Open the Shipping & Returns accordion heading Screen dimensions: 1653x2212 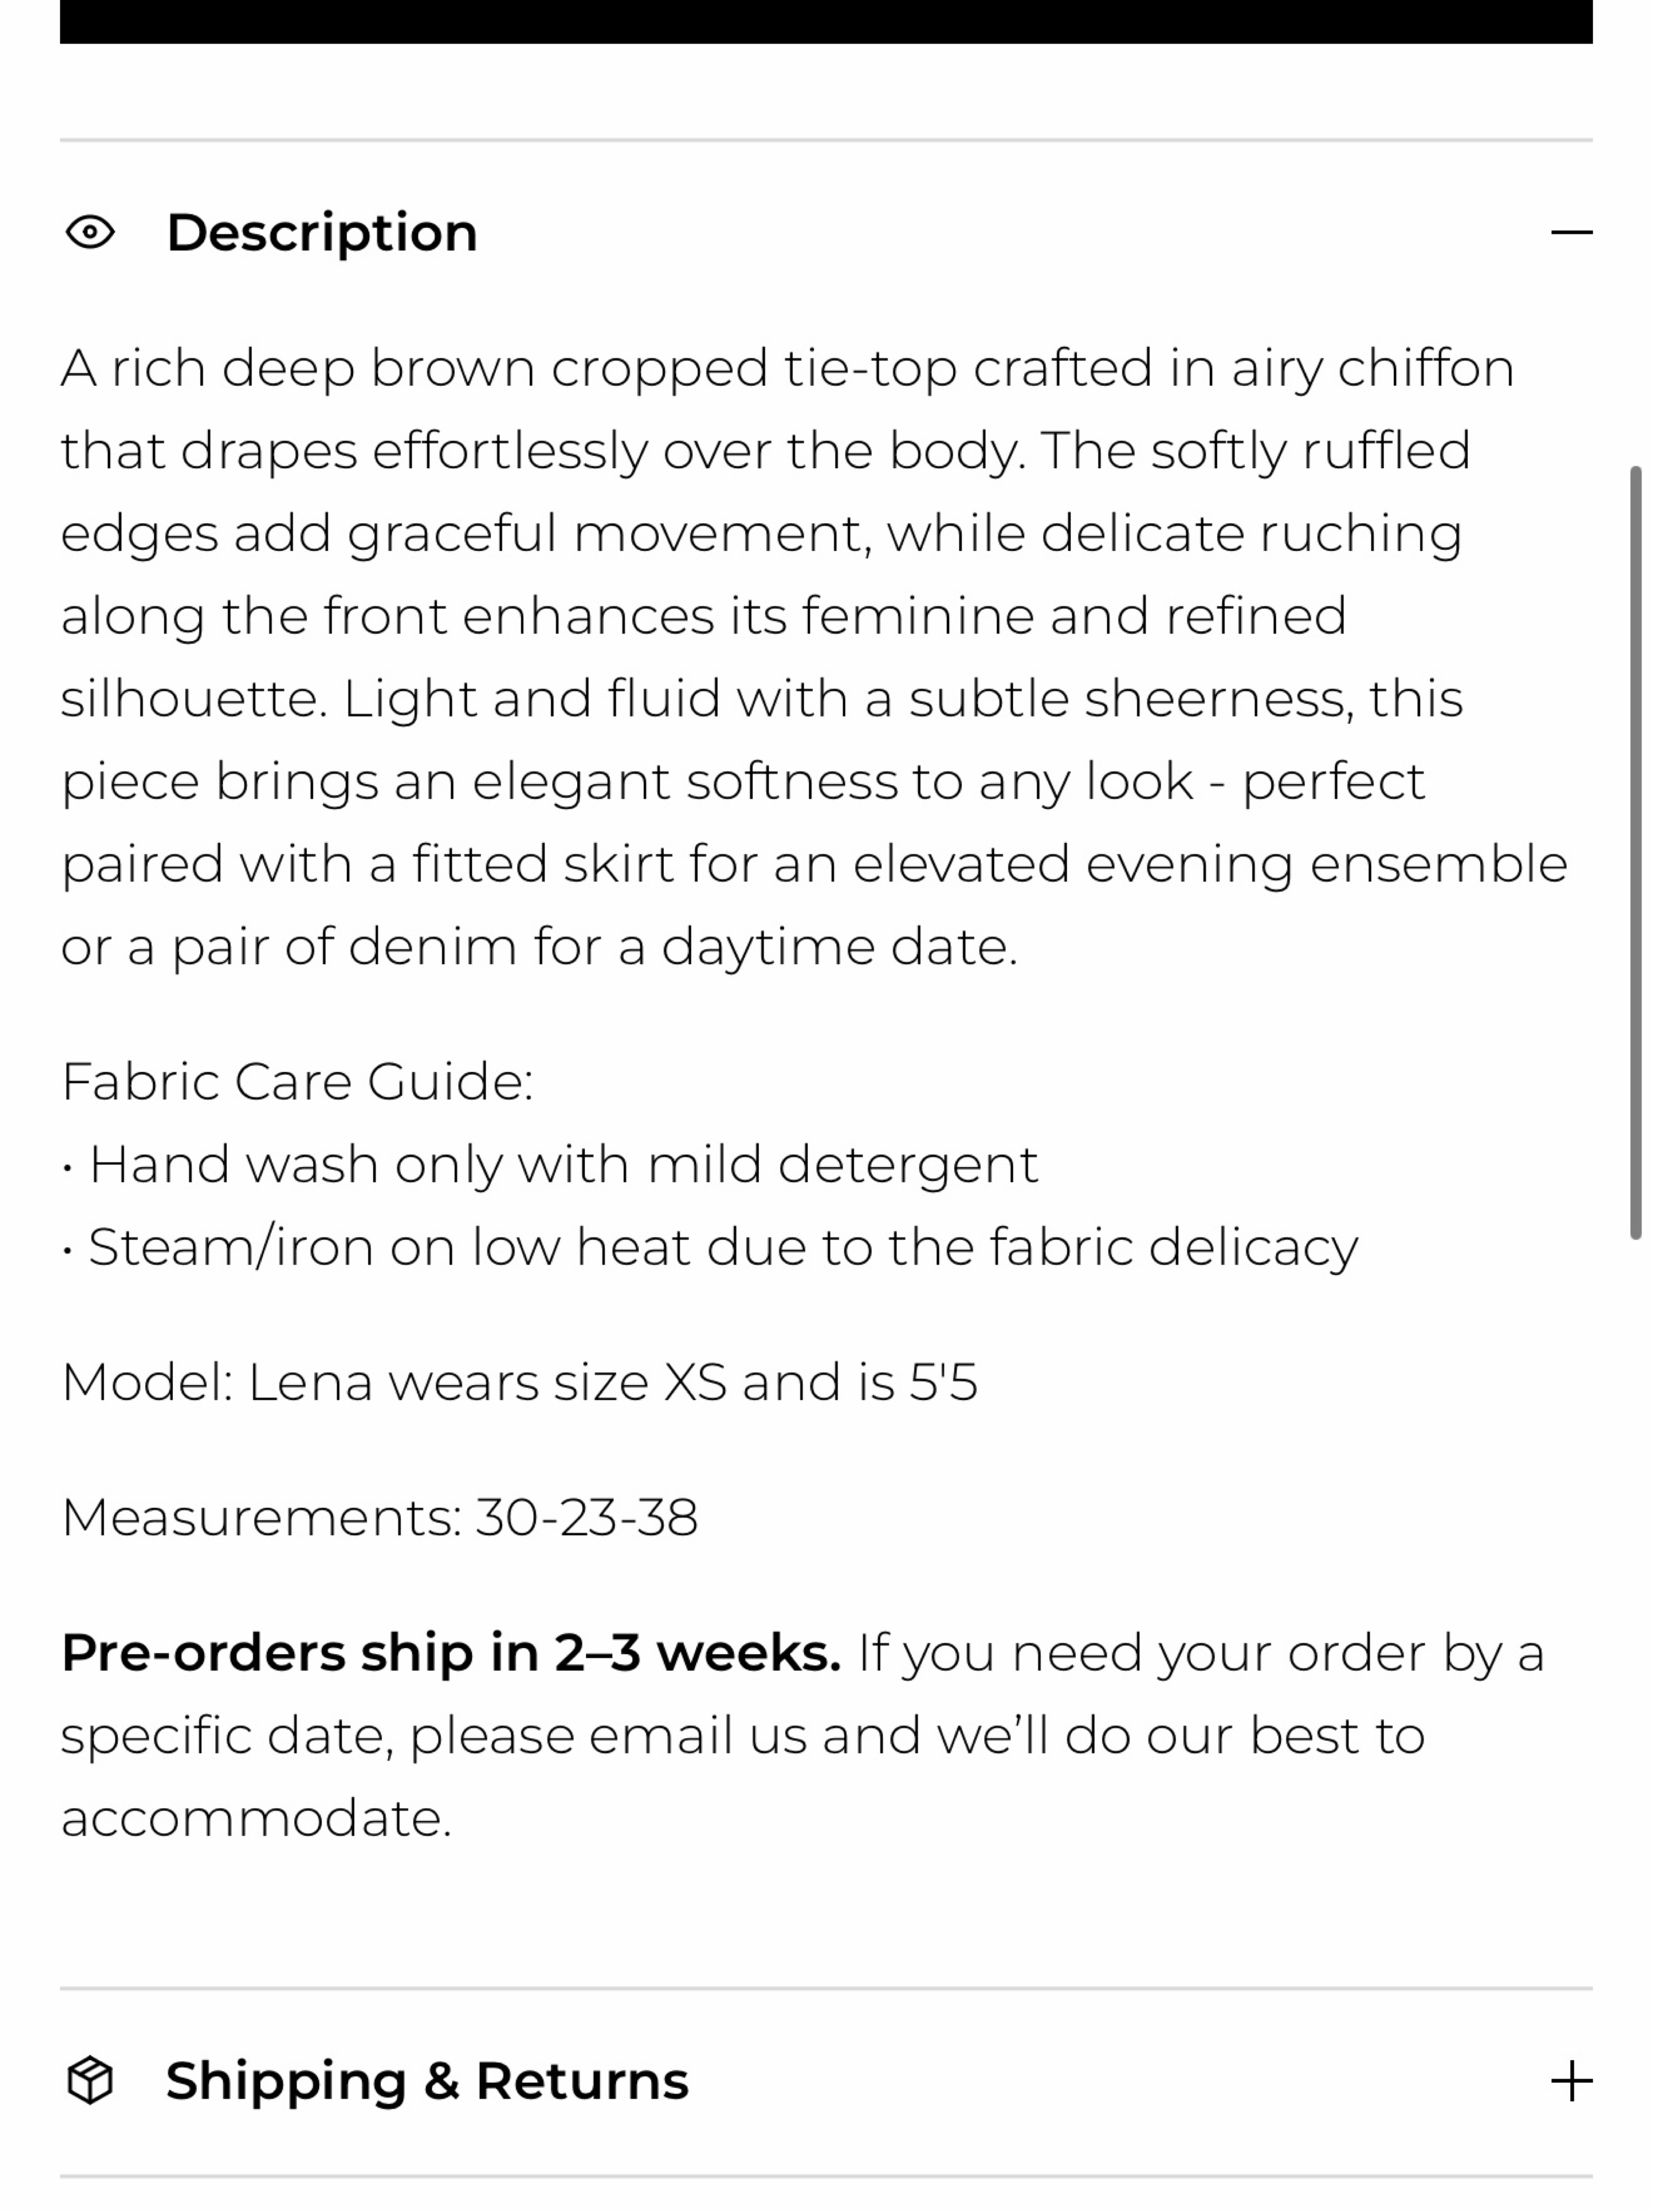coord(826,2081)
